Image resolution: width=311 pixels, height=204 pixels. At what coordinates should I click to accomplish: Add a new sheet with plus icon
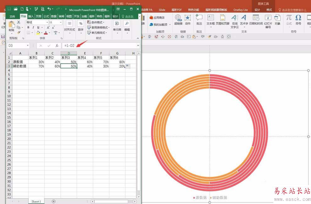pyautogui.click(x=53, y=201)
